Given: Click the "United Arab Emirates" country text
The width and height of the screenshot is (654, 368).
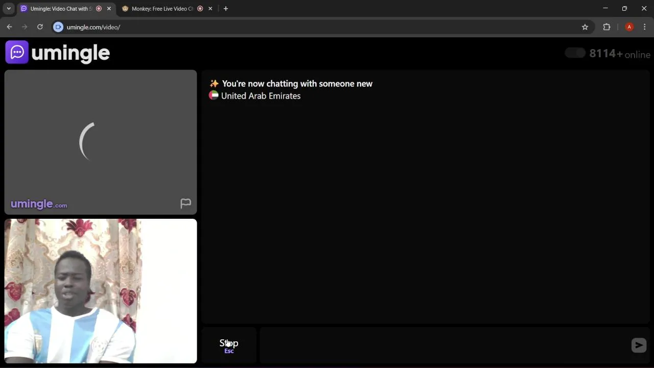Looking at the screenshot, I should click(x=261, y=96).
